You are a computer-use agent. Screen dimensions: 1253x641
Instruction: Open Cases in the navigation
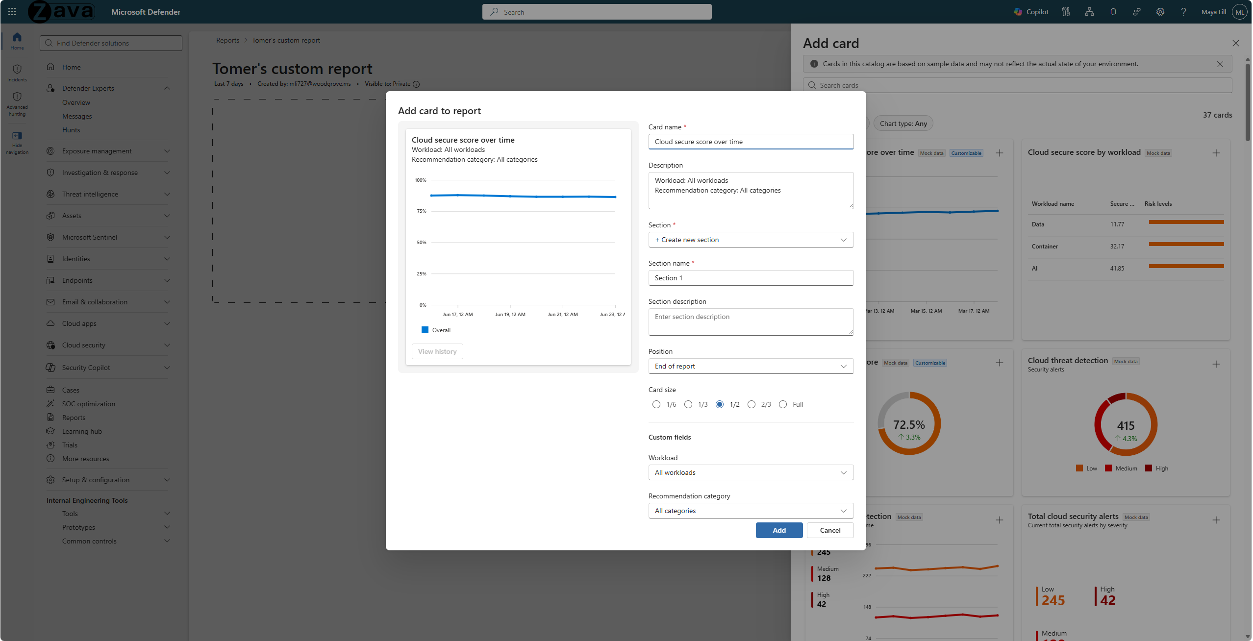point(71,390)
